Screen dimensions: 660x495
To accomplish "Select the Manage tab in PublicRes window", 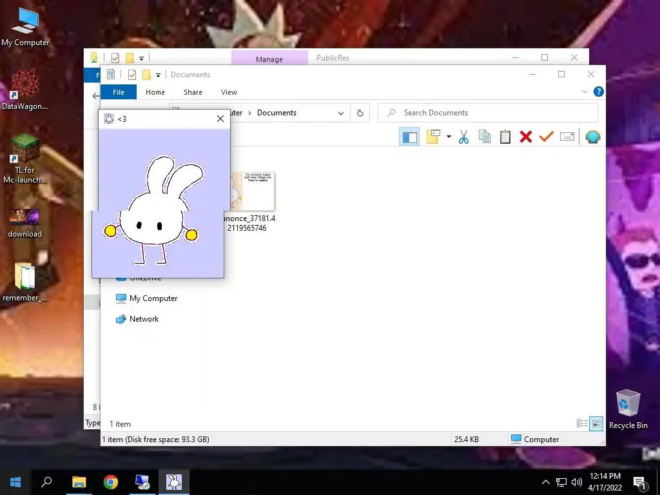I will [269, 59].
